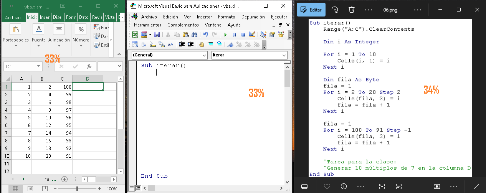
Task: Toggle design mode icon in VBA toolbar
Action: 252,35
